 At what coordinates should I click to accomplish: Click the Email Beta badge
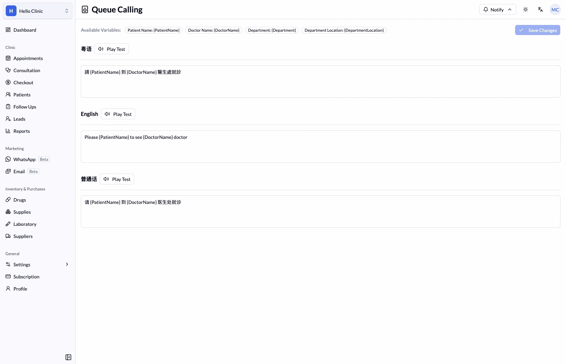[33, 171]
